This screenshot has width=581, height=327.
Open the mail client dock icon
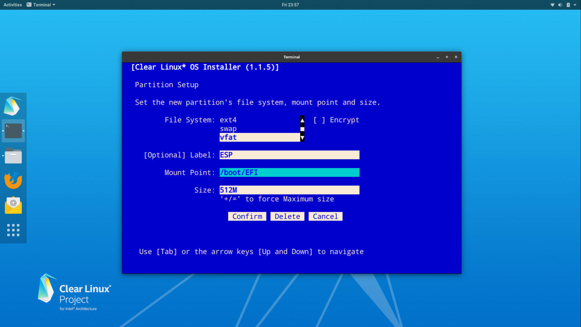pos(13,205)
